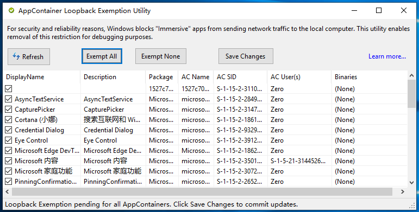Click the horizontal scrollbar left arrow
The height and width of the screenshot is (212, 419).
(7, 192)
